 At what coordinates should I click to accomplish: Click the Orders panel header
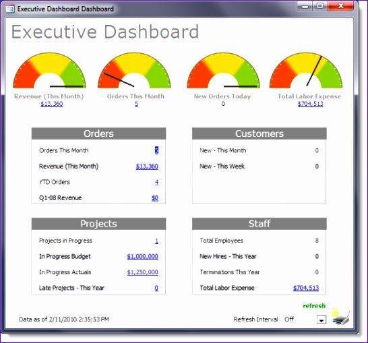pyautogui.click(x=98, y=133)
